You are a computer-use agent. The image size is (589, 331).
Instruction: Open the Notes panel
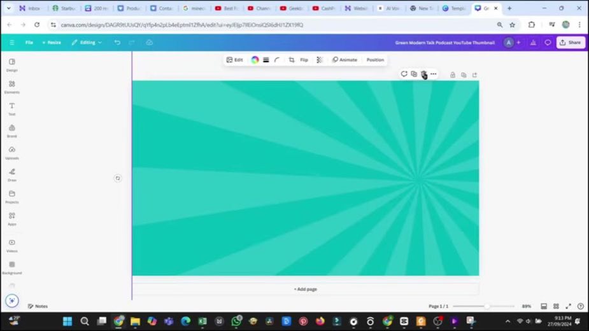pyautogui.click(x=38, y=306)
